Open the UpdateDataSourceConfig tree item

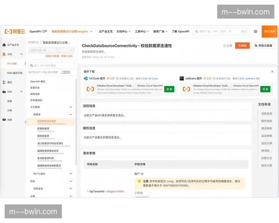pos(49,167)
